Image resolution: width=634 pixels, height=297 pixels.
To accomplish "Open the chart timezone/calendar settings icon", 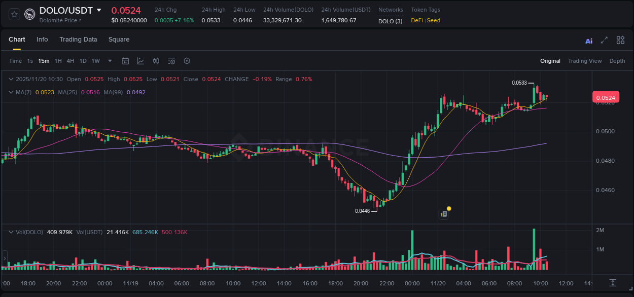I will [x=125, y=61].
